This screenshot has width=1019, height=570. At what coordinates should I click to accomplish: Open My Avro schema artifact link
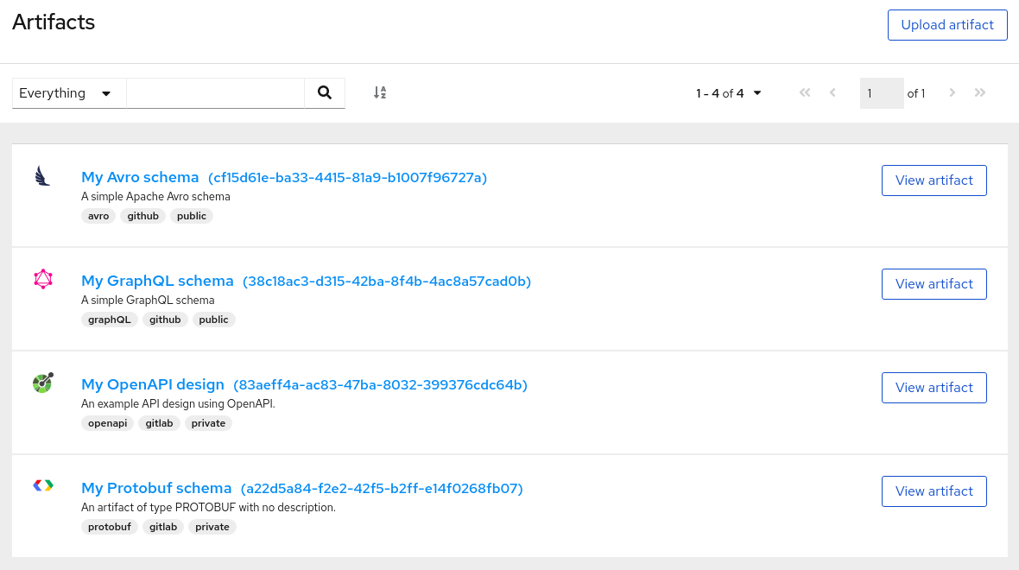140,177
